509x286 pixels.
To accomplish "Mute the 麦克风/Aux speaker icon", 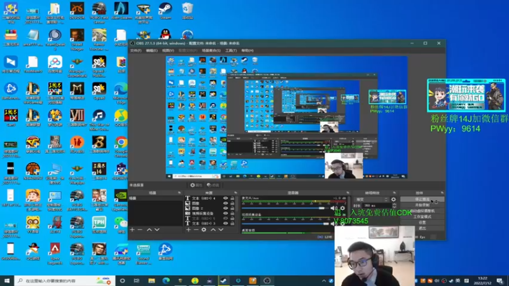I will 333,208.
